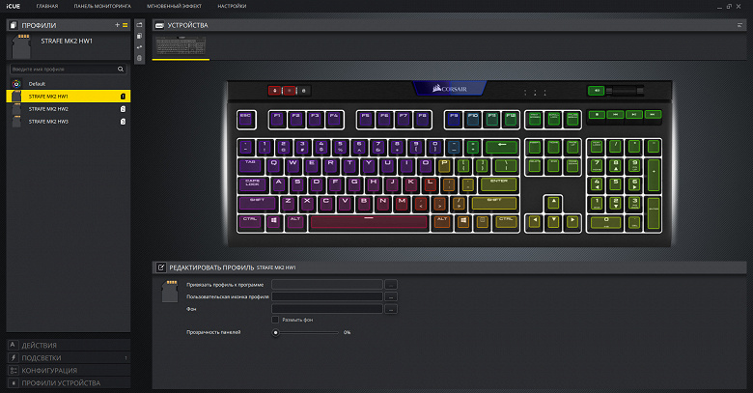Select the Default profile

pyautogui.click(x=69, y=84)
